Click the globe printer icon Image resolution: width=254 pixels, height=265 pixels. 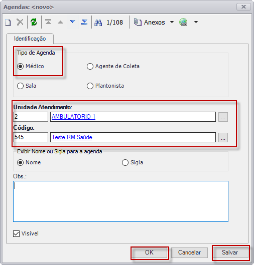(x=183, y=22)
